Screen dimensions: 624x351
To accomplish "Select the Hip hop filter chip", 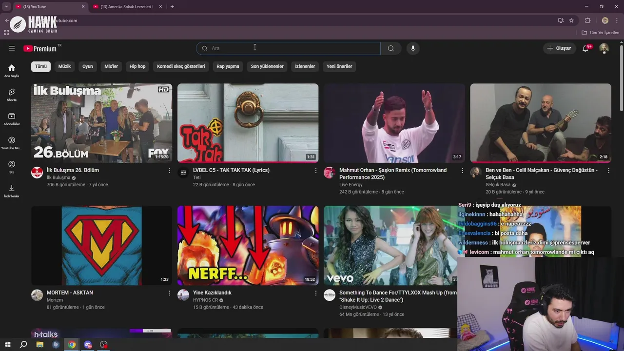I will tap(137, 66).
